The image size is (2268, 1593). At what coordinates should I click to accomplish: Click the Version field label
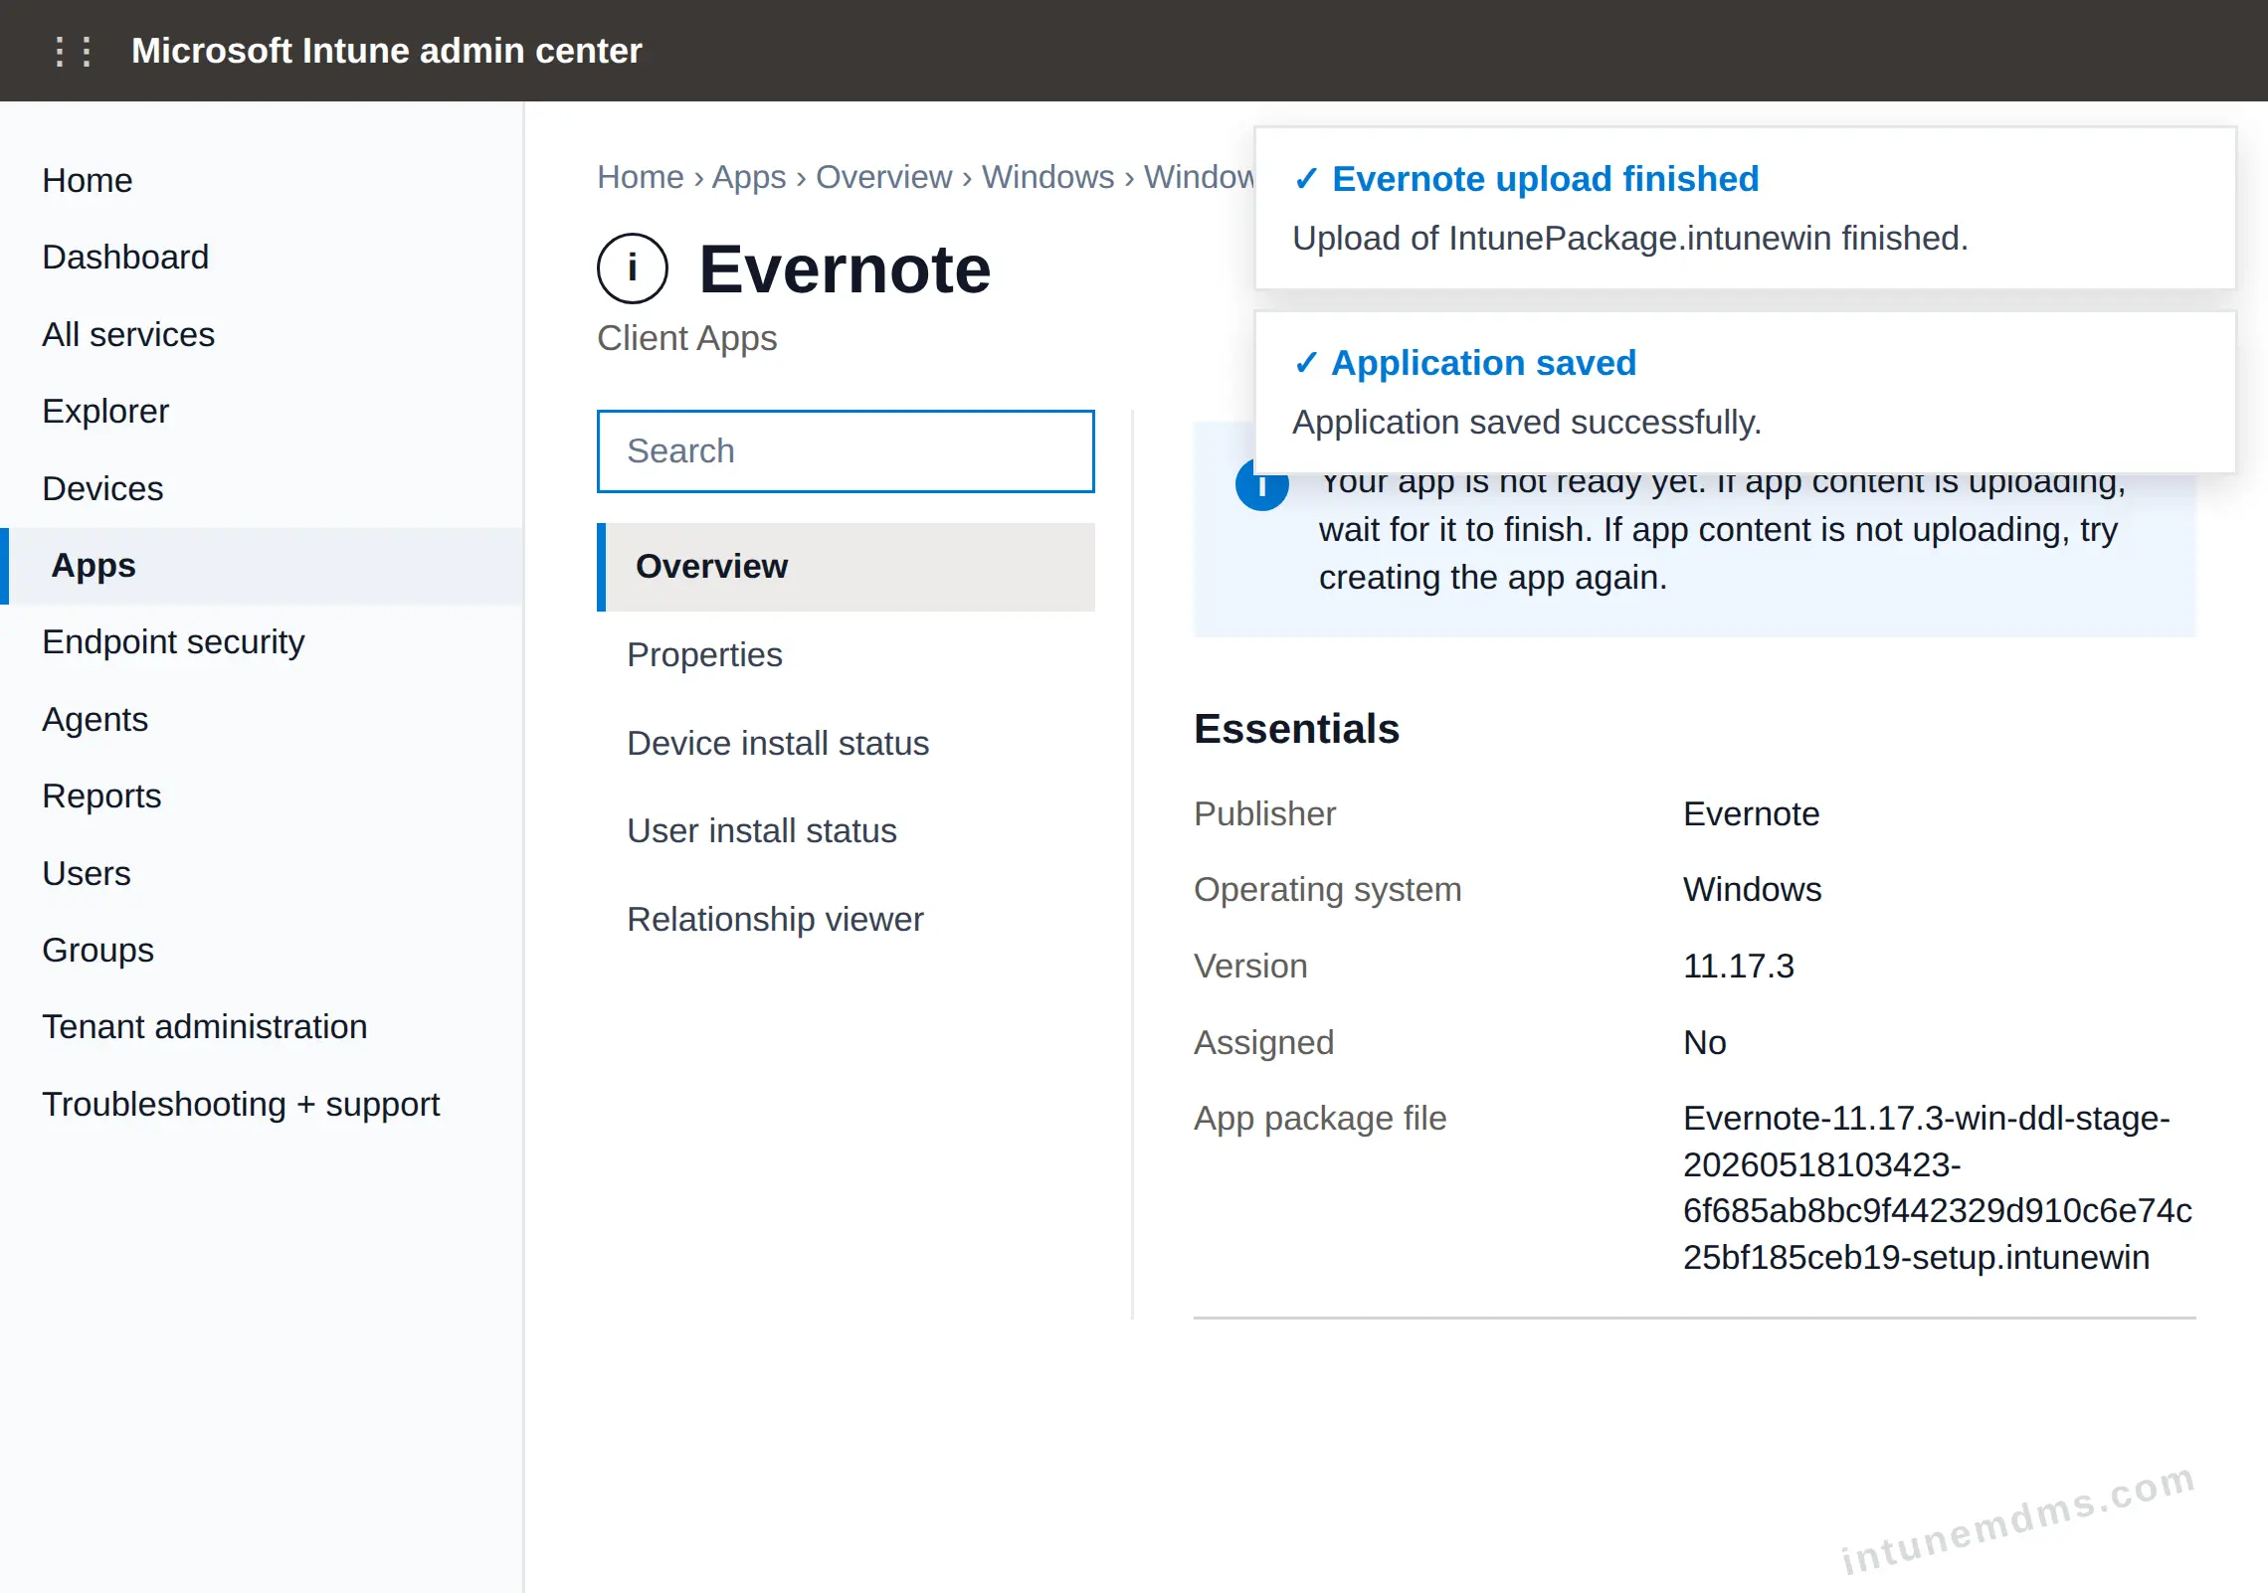(1250, 966)
